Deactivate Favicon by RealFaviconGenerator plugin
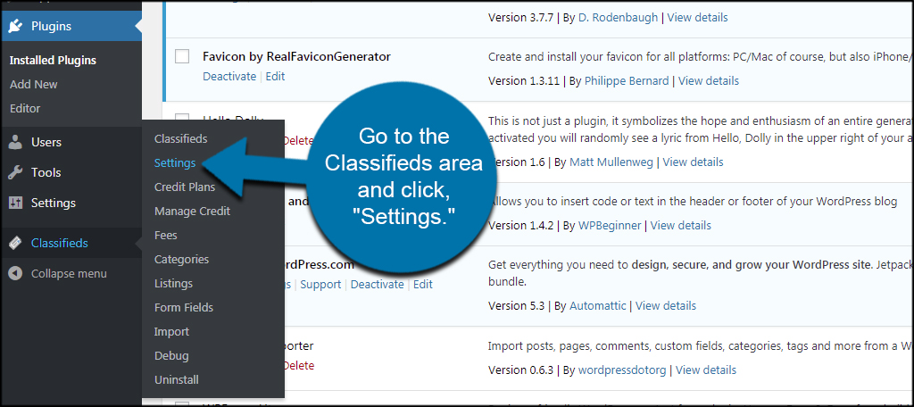The height and width of the screenshot is (407, 914). [x=229, y=77]
